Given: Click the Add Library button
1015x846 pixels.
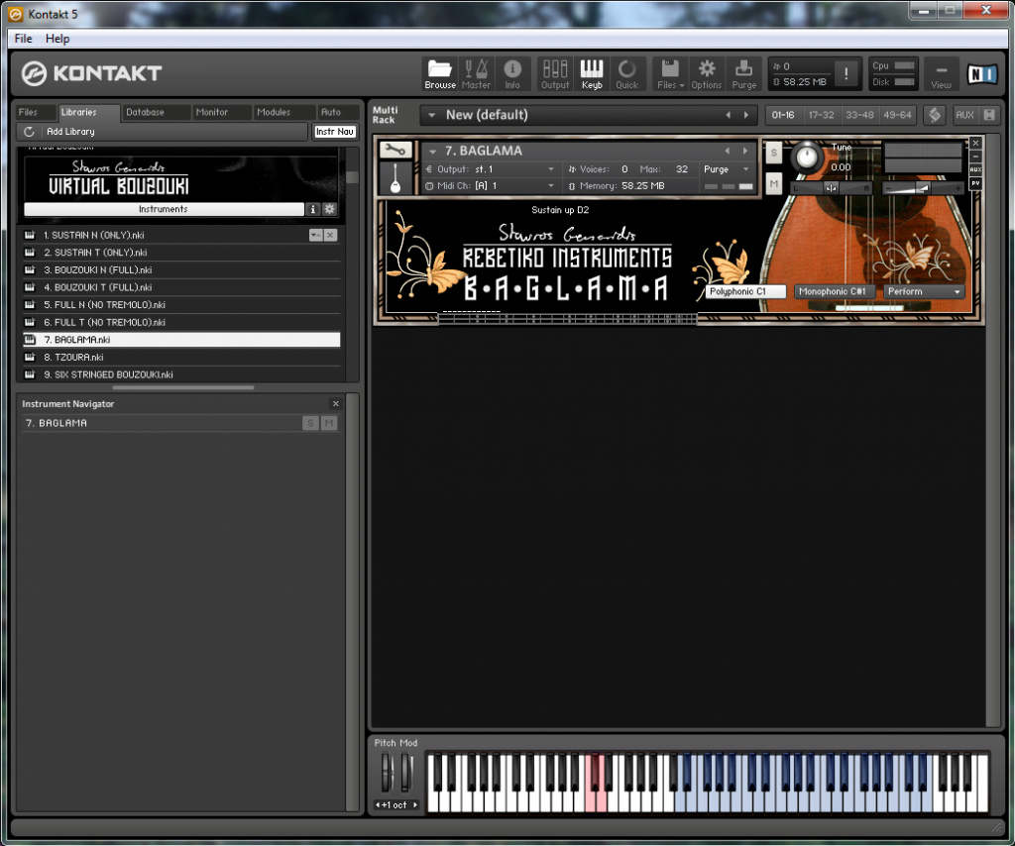Looking at the screenshot, I should (x=70, y=132).
